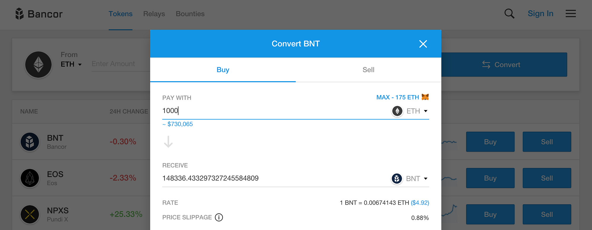Open the hamburger menu icon
This screenshot has height=230, width=592.
point(570,14)
